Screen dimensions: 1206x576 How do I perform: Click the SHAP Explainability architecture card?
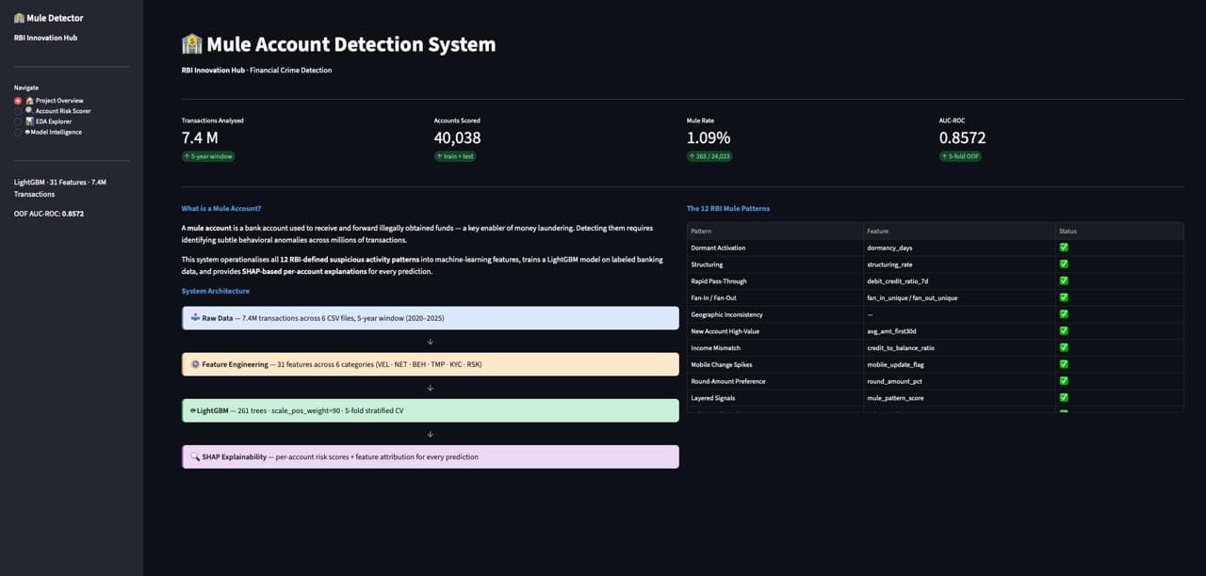[x=430, y=456]
